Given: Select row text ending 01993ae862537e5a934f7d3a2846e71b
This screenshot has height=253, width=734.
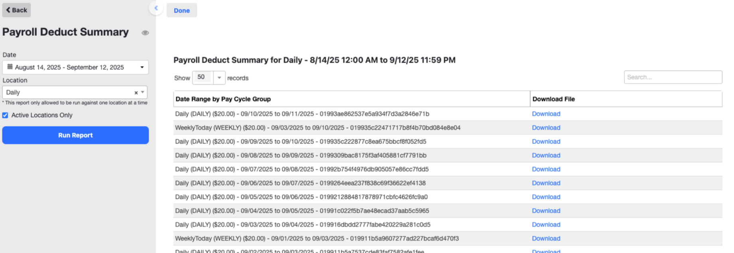Looking at the screenshot, I should click(302, 114).
